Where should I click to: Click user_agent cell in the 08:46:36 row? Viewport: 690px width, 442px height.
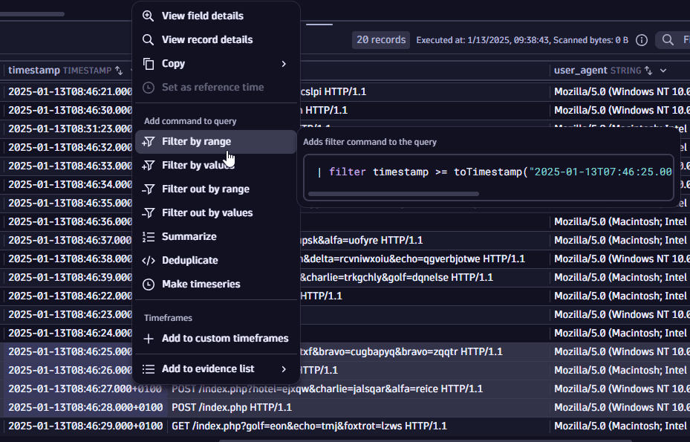[620, 222]
